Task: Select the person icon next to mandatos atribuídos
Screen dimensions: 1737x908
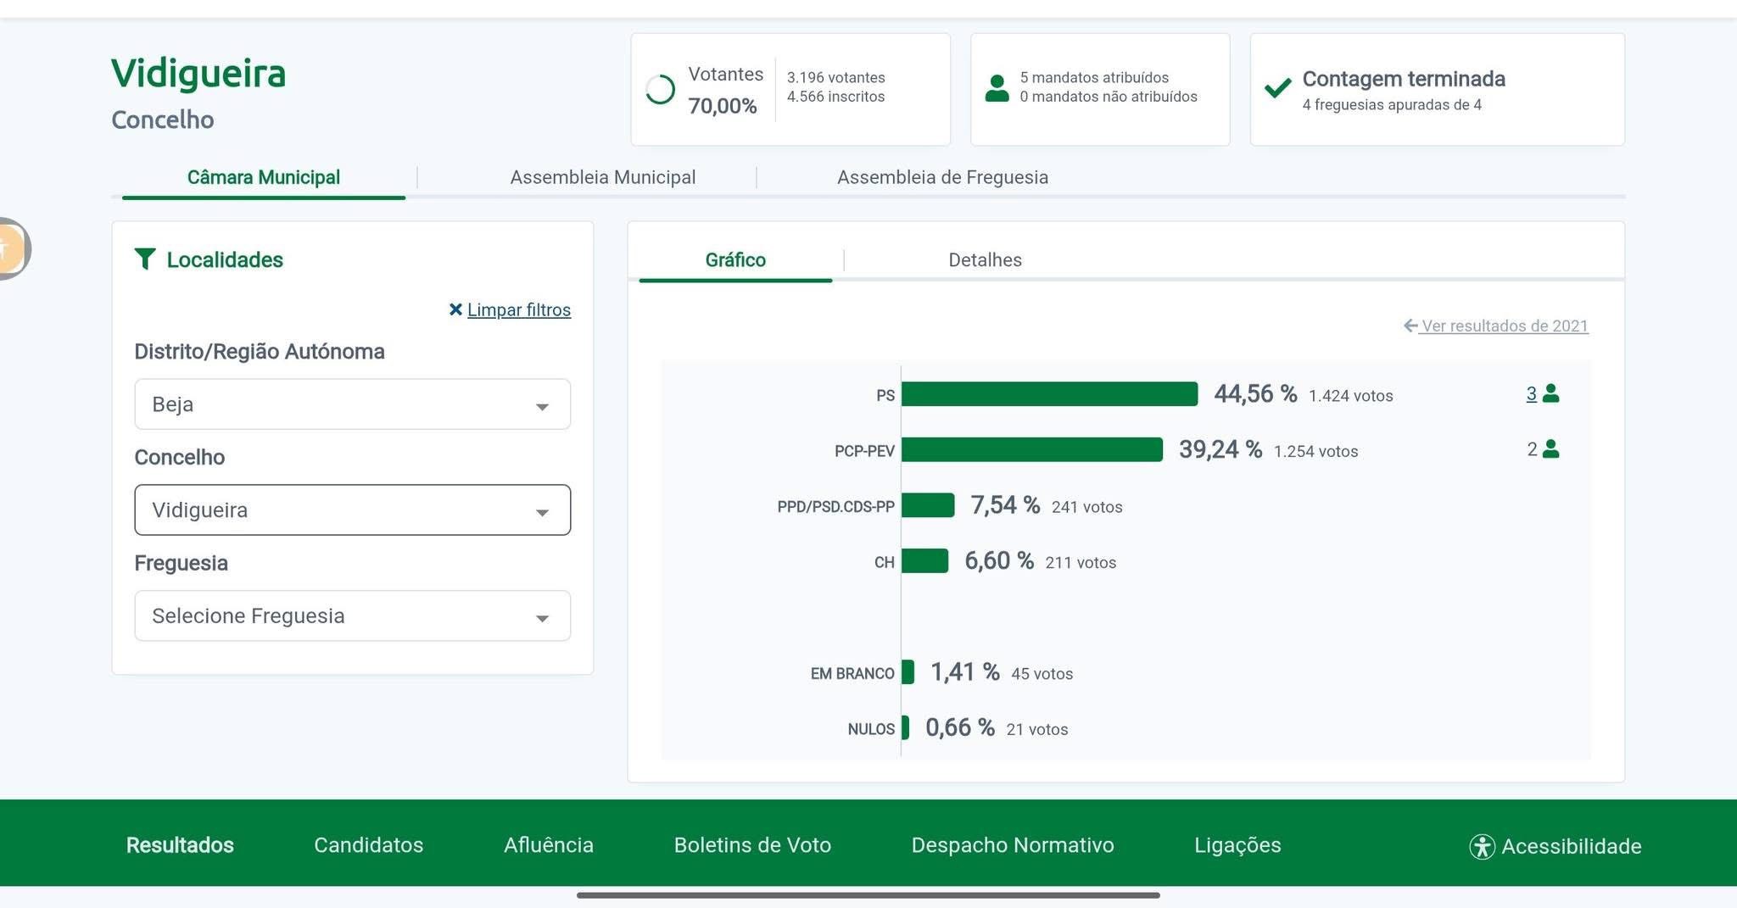Action: (998, 86)
